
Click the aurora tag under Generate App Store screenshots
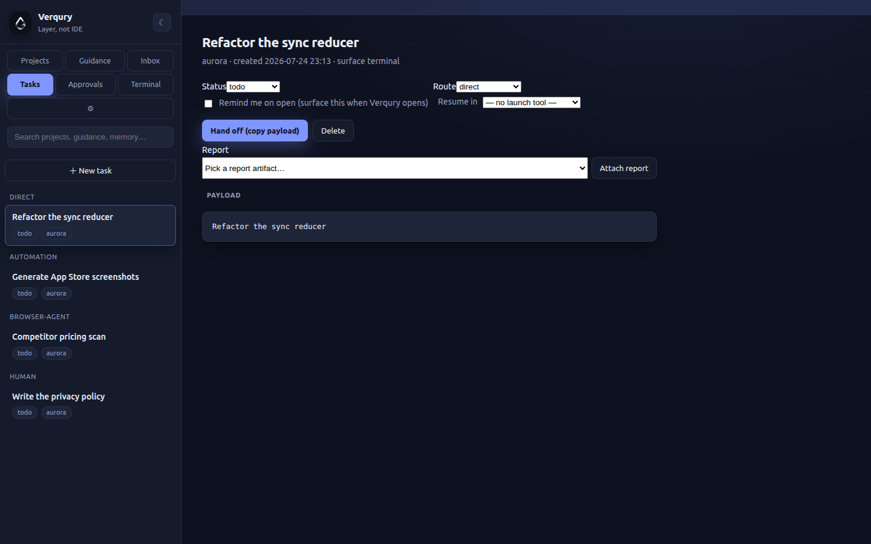coord(56,293)
